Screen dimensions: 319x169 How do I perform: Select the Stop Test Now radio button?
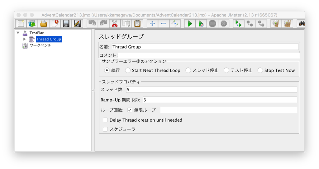[260, 70]
